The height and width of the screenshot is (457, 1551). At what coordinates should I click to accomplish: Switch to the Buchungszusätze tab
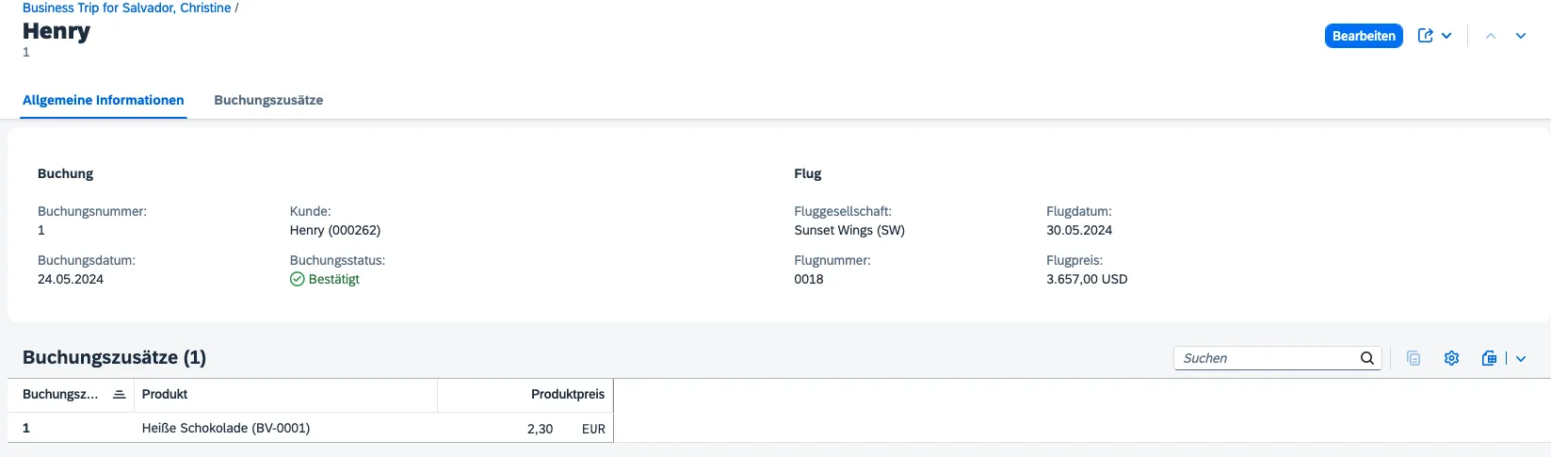point(268,100)
